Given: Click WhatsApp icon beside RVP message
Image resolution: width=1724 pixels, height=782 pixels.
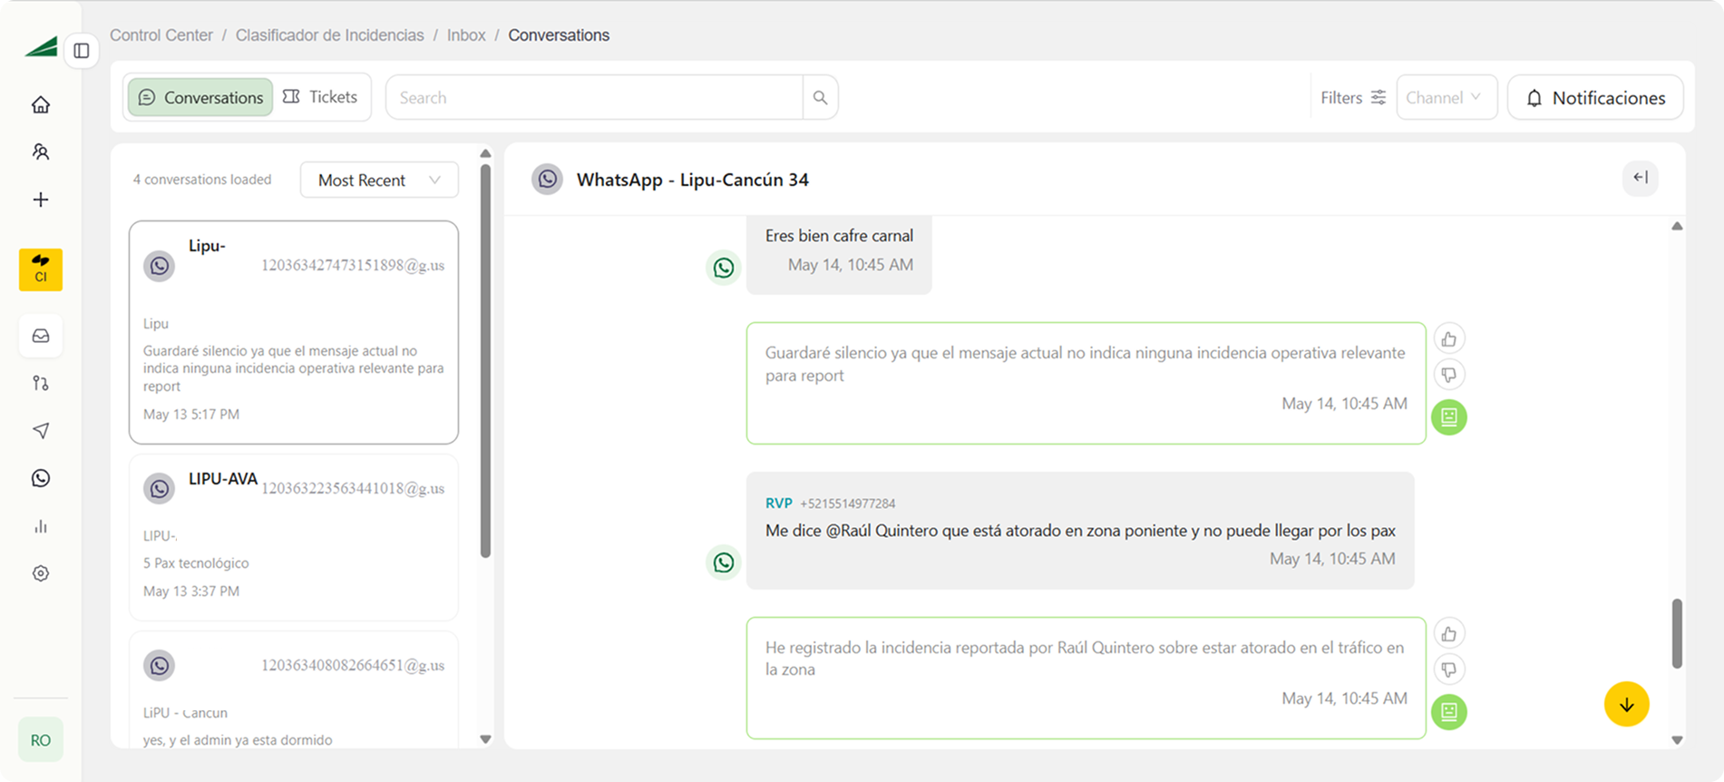Looking at the screenshot, I should 724,562.
